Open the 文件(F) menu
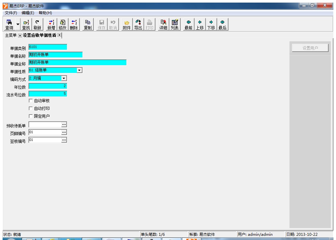 (x=11, y=13)
